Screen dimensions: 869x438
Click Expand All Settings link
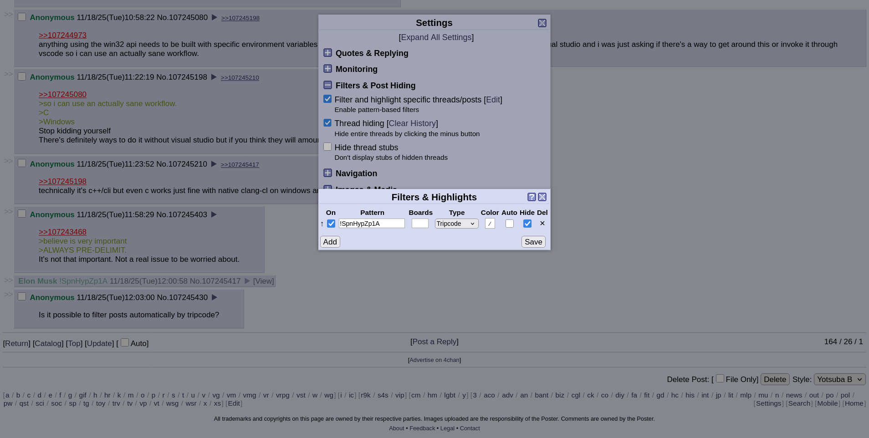pos(436,37)
